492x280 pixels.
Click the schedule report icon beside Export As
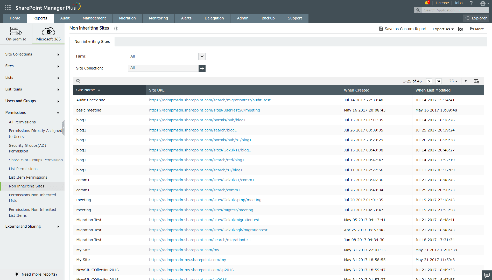click(x=461, y=29)
